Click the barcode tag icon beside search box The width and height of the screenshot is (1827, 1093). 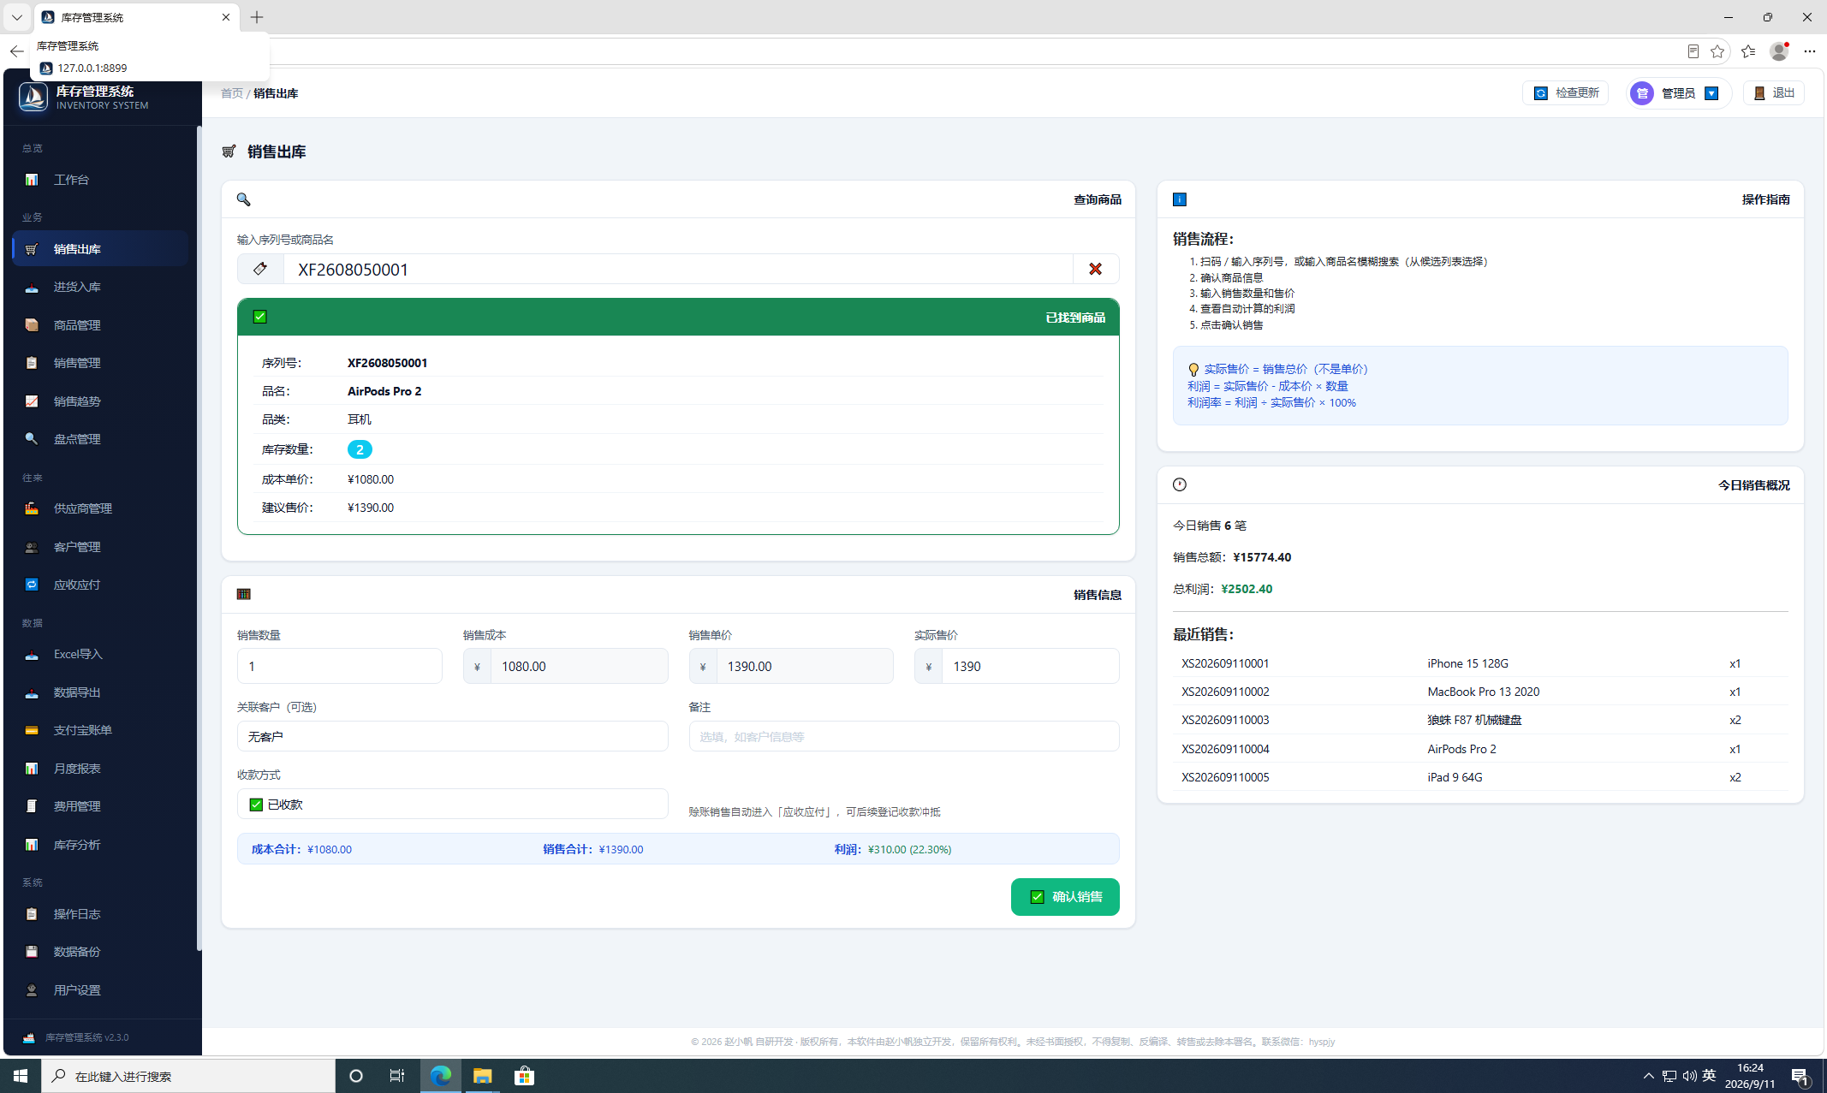click(260, 269)
